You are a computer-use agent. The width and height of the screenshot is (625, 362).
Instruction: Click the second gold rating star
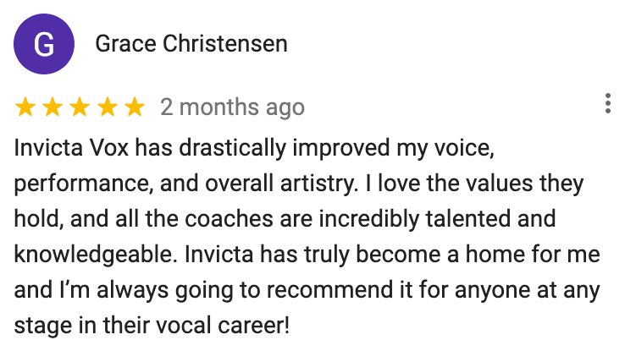point(53,107)
